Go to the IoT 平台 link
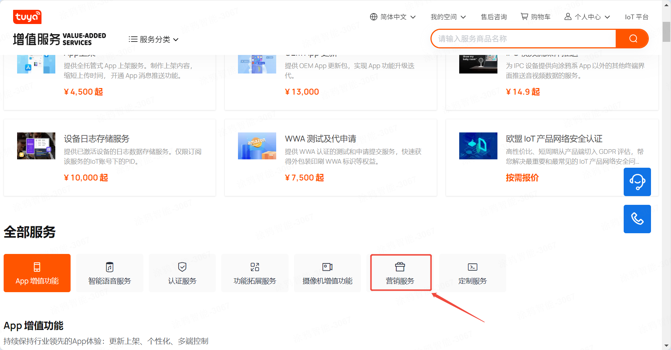The image size is (671, 350). 636,17
